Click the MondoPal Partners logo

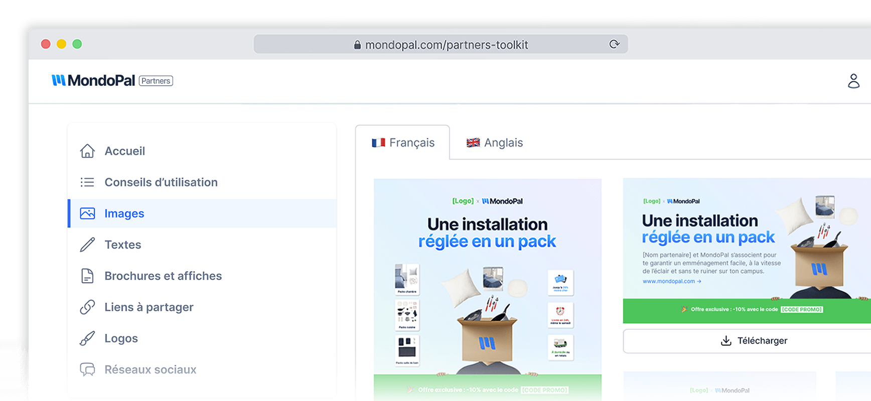click(94, 81)
